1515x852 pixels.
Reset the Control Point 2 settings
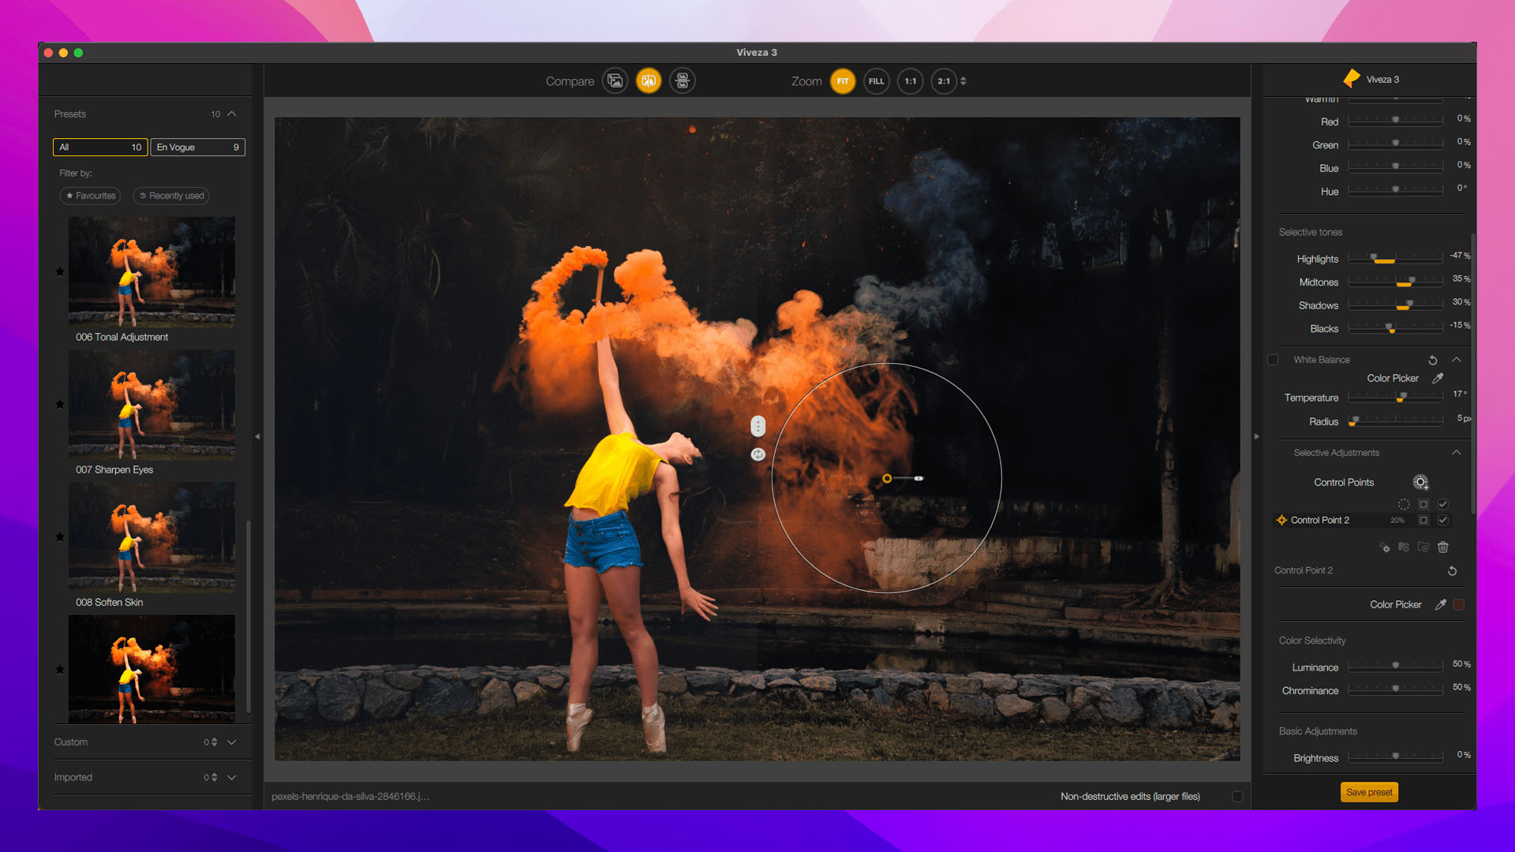[1452, 570]
